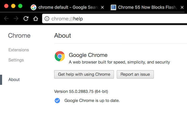
Task: Reload the chrome://help page
Action: (x=26, y=18)
